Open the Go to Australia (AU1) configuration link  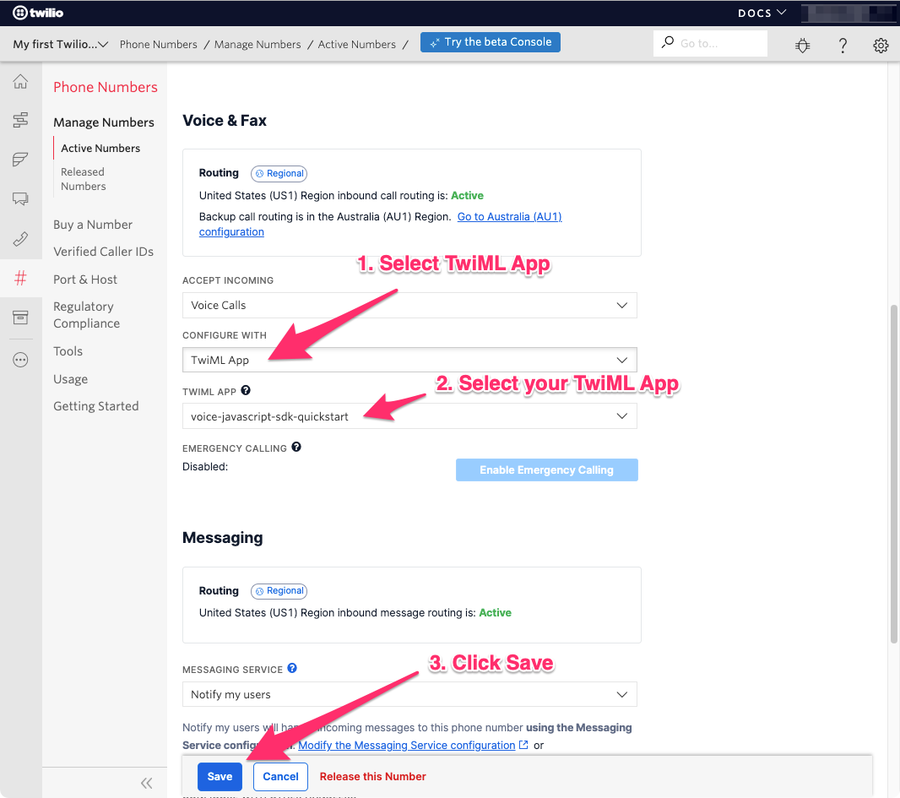click(509, 216)
